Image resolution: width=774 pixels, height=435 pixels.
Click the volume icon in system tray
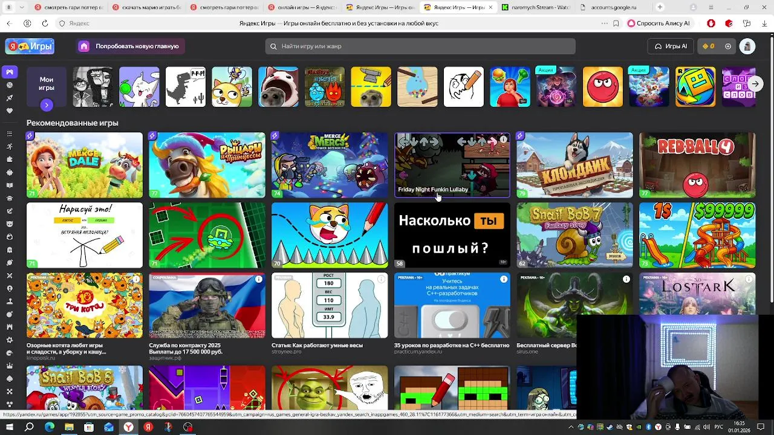(x=706, y=427)
